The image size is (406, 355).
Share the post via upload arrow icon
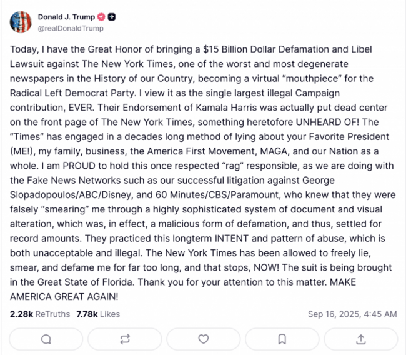click(360, 339)
